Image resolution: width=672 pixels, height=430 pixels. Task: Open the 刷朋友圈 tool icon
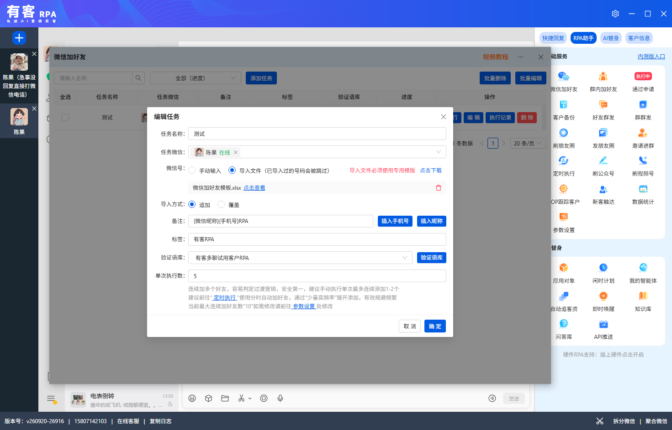[564, 133]
